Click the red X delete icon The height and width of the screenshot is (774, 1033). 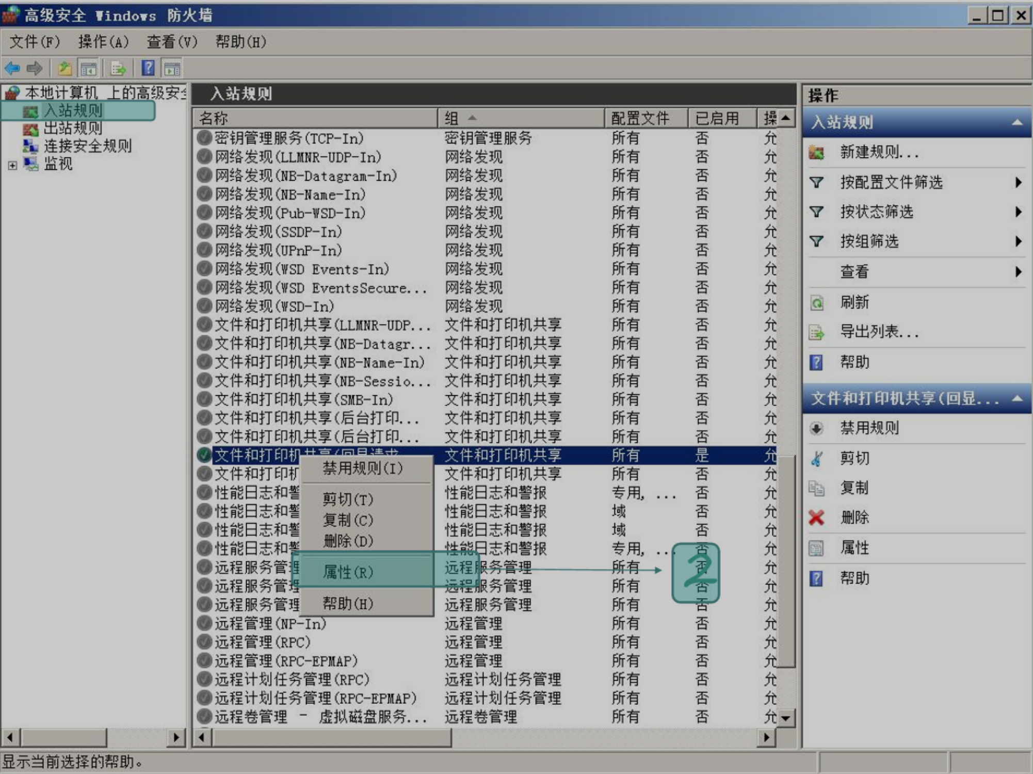tap(816, 518)
